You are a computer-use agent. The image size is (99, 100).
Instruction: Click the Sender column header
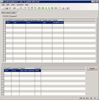(58, 20)
